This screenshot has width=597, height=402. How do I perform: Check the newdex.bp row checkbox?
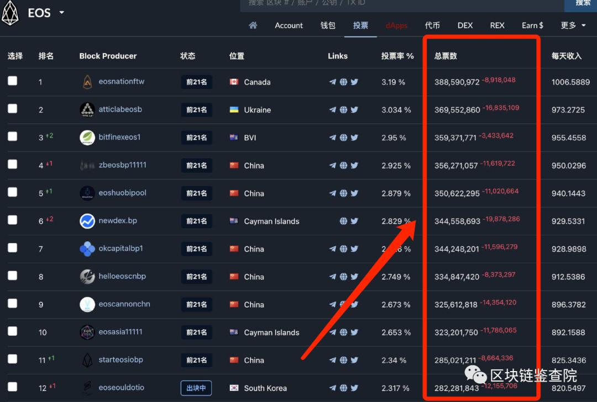[x=13, y=220]
